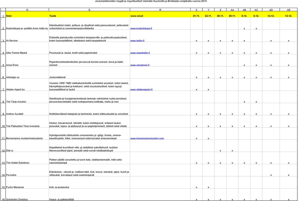Click the x for Tmi Tarja Auramo under 5.12.
This screenshot has height=201, width=298.
tap(244, 102)
